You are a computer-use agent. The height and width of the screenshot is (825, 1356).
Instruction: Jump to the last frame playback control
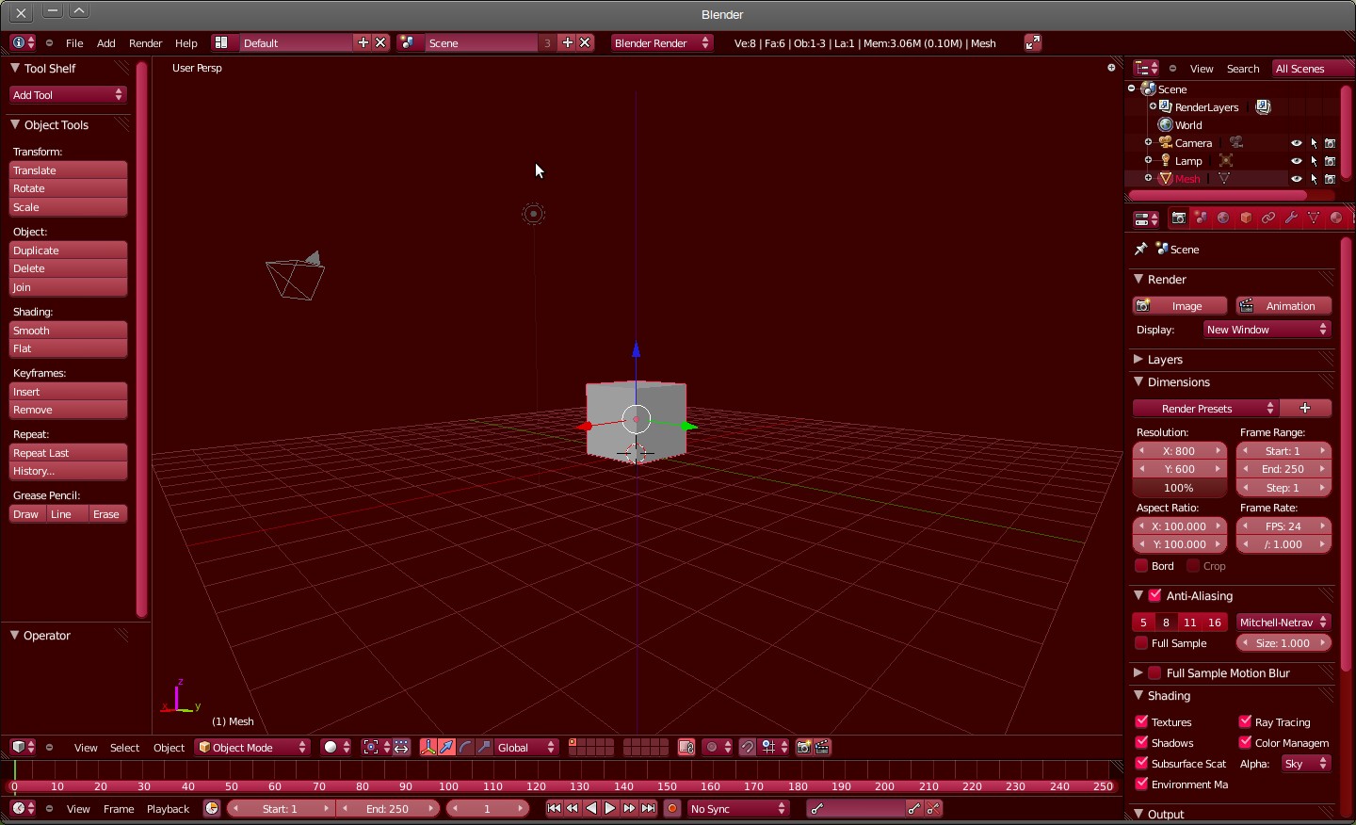pyautogui.click(x=648, y=808)
